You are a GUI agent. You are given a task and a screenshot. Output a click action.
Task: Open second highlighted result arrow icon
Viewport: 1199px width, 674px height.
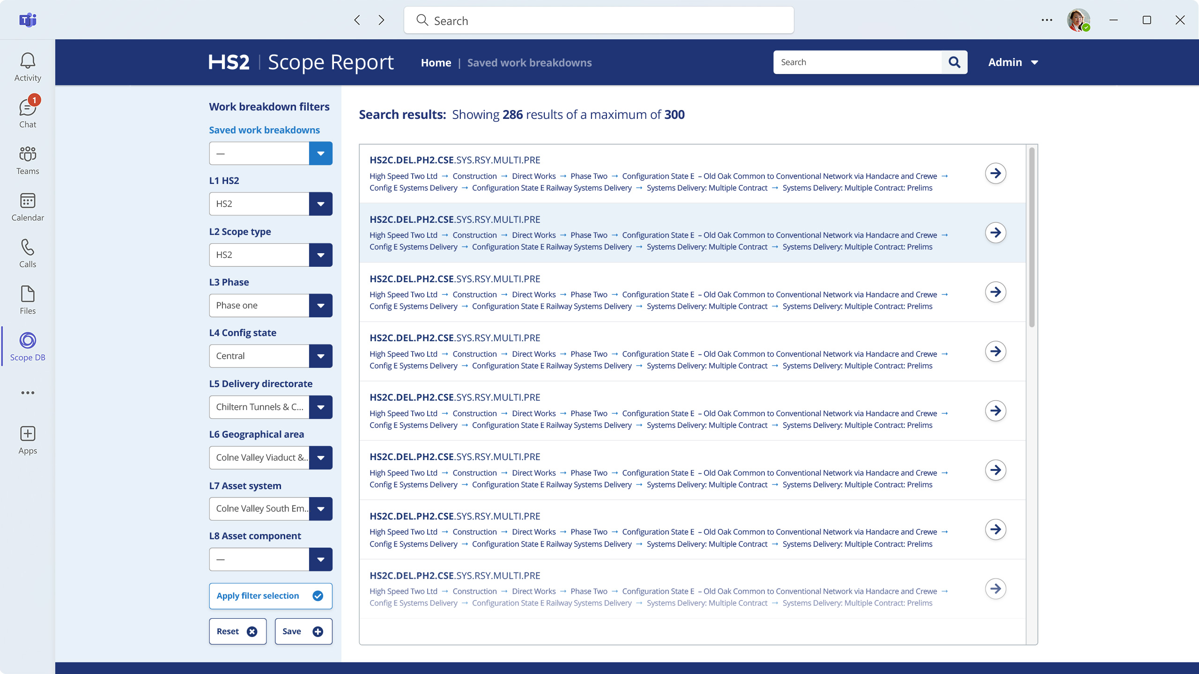995,233
